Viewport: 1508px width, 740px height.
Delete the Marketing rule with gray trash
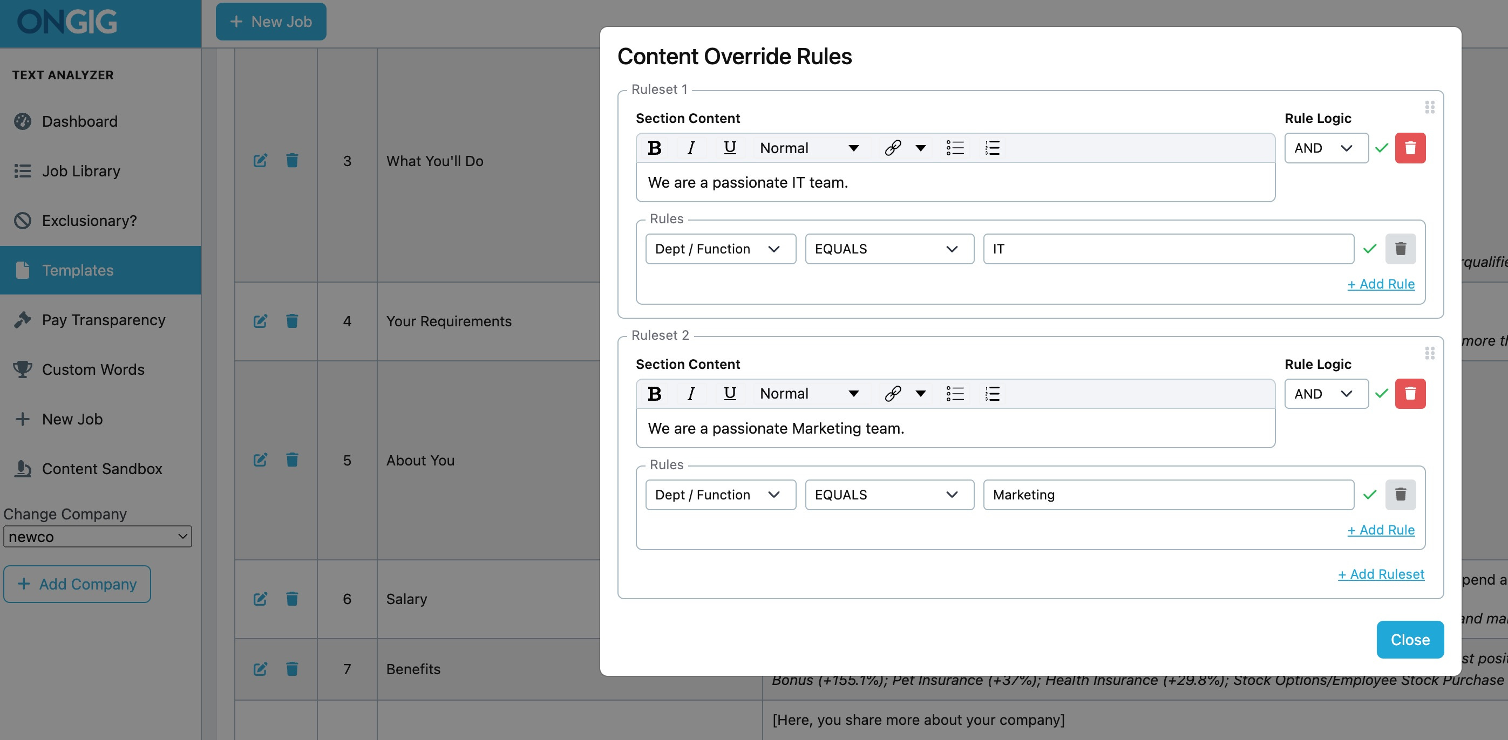point(1400,495)
